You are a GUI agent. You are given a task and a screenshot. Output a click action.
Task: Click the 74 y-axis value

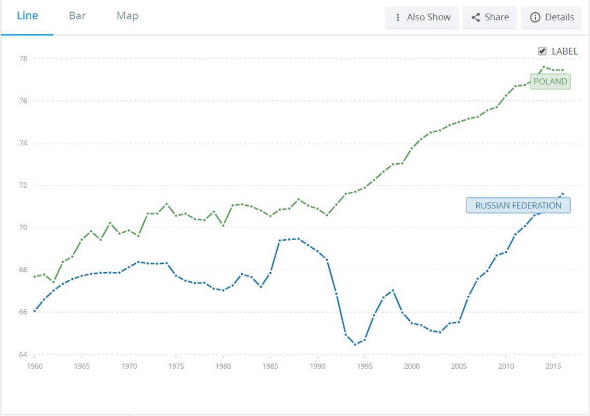(x=23, y=143)
